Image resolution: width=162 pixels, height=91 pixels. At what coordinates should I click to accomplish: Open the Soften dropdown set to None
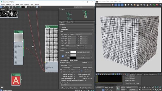click(71, 45)
